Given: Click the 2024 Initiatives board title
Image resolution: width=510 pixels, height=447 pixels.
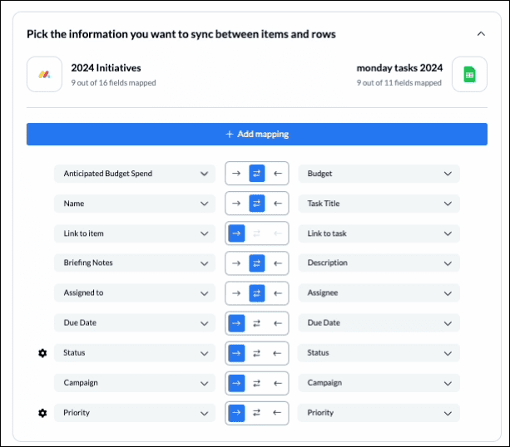Looking at the screenshot, I should coord(106,68).
